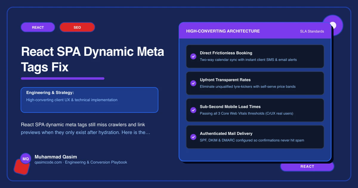Open the qasimcode.com site text
The height and width of the screenshot is (188, 358).
coord(48,162)
